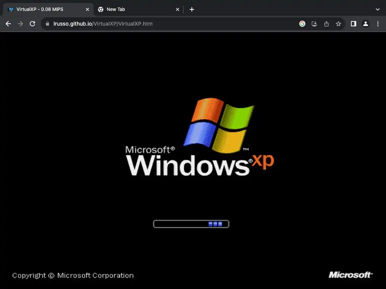Click the New Tab Chrome favicon
This screenshot has width=386, height=289.
point(100,9)
